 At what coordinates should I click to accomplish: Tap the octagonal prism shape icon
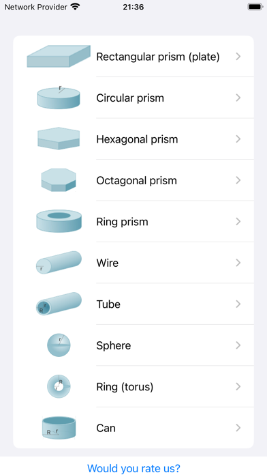pyautogui.click(x=59, y=180)
